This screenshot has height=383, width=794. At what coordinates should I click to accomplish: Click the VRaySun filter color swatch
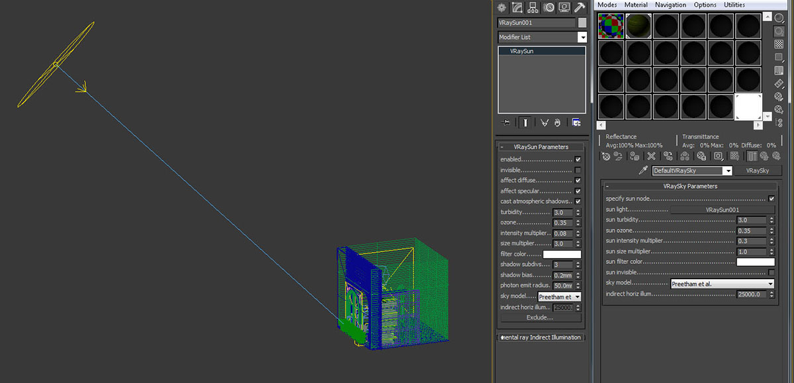coord(562,255)
